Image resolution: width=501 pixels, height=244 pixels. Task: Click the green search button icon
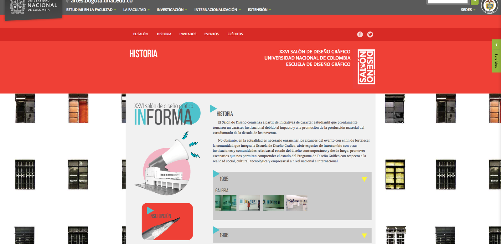point(475,2)
